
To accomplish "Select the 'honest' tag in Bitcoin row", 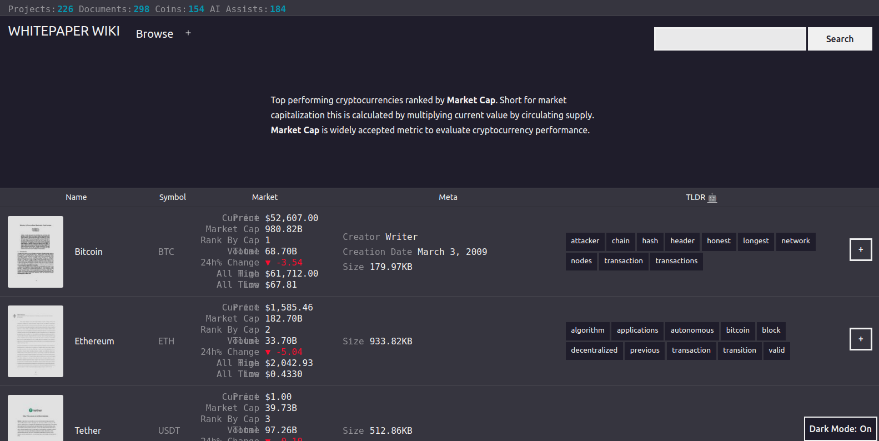I will pos(719,241).
